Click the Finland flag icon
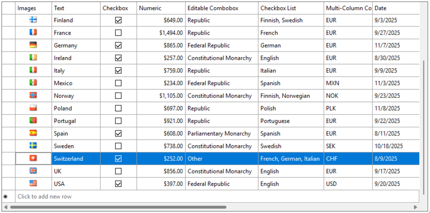The image size is (430, 213). tap(33, 20)
